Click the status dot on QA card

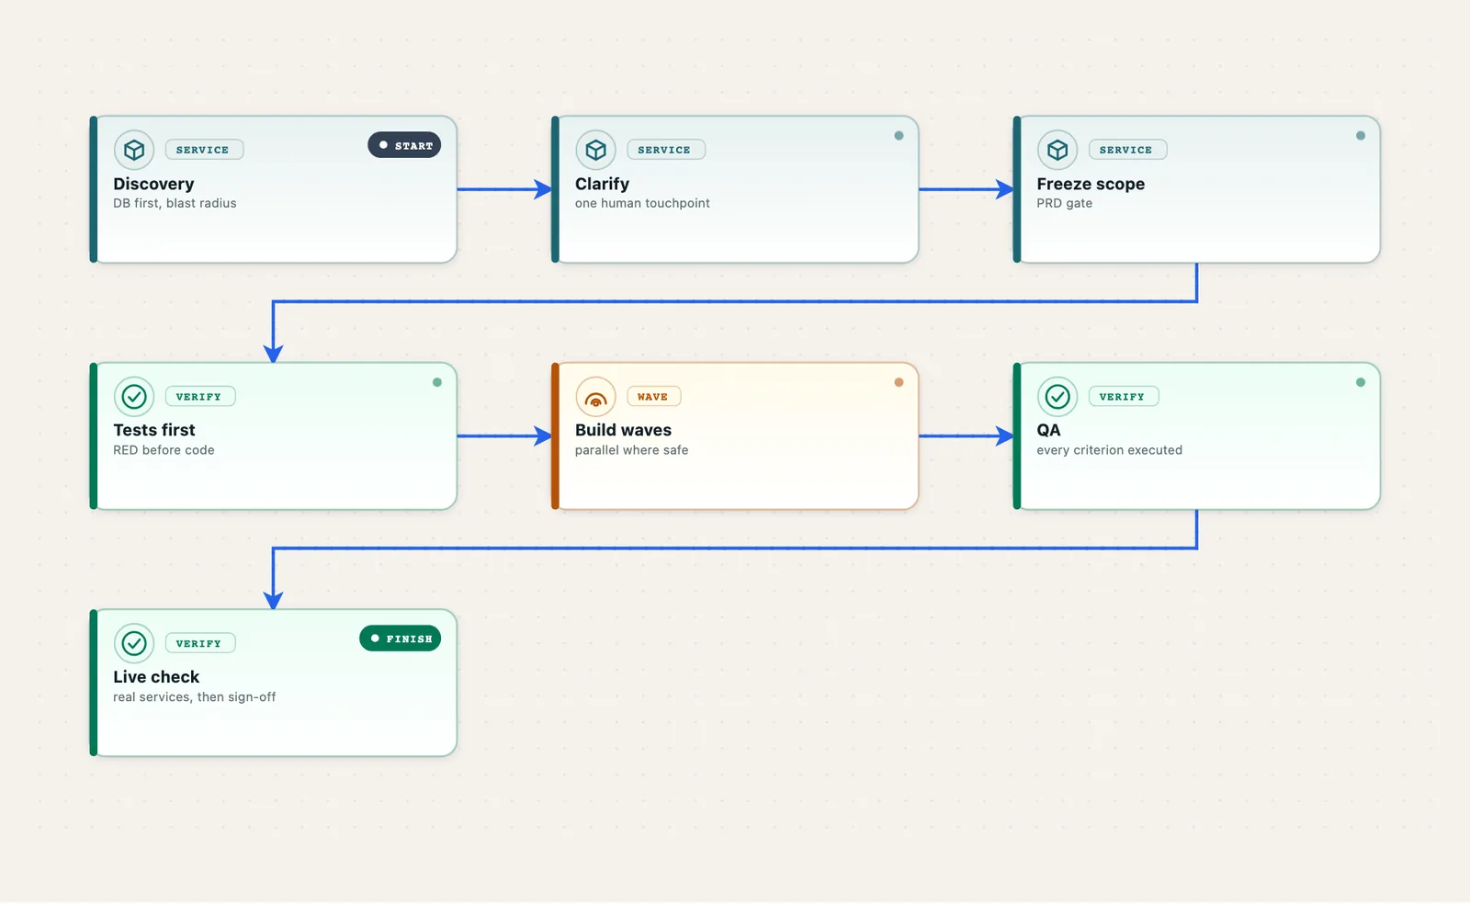point(1361,382)
